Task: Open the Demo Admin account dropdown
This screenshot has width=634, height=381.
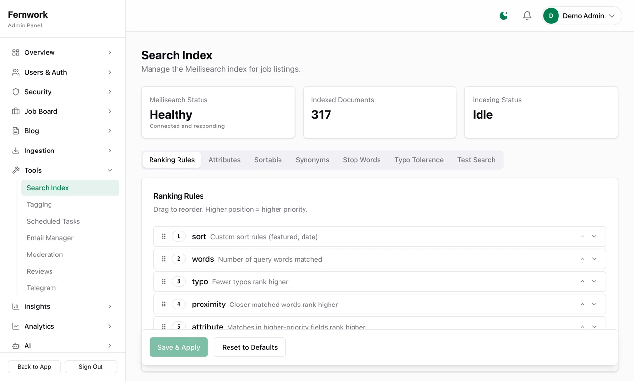Action: click(x=582, y=16)
